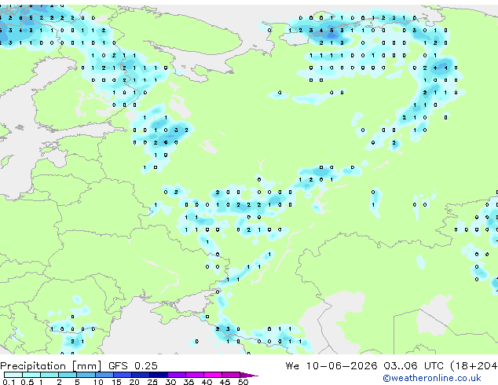Click the "0.1" legend scale value
This screenshot has height=385, width=498.
coord(9,382)
